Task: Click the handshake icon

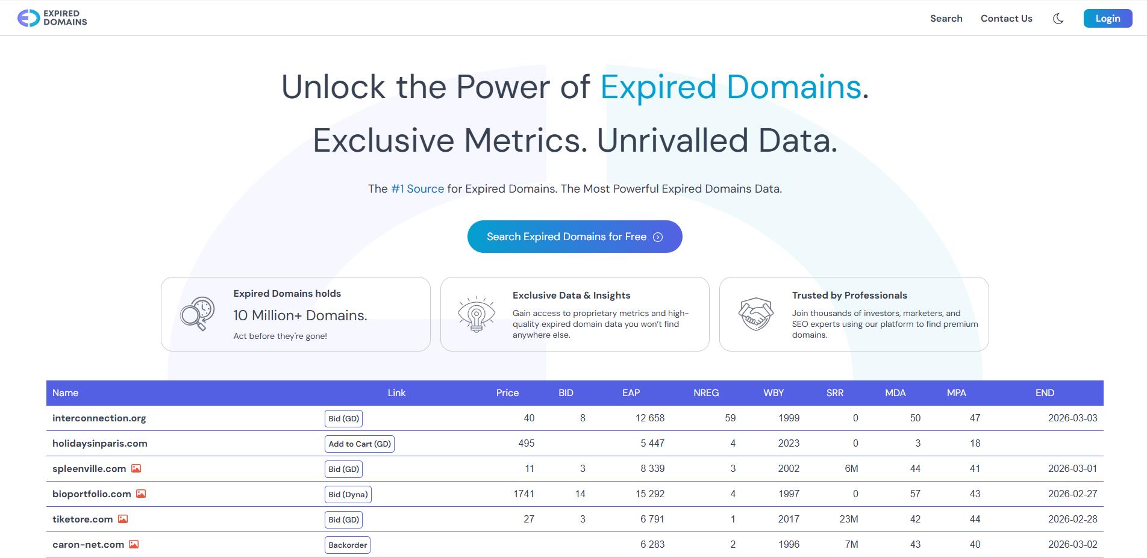Action: 755,314
